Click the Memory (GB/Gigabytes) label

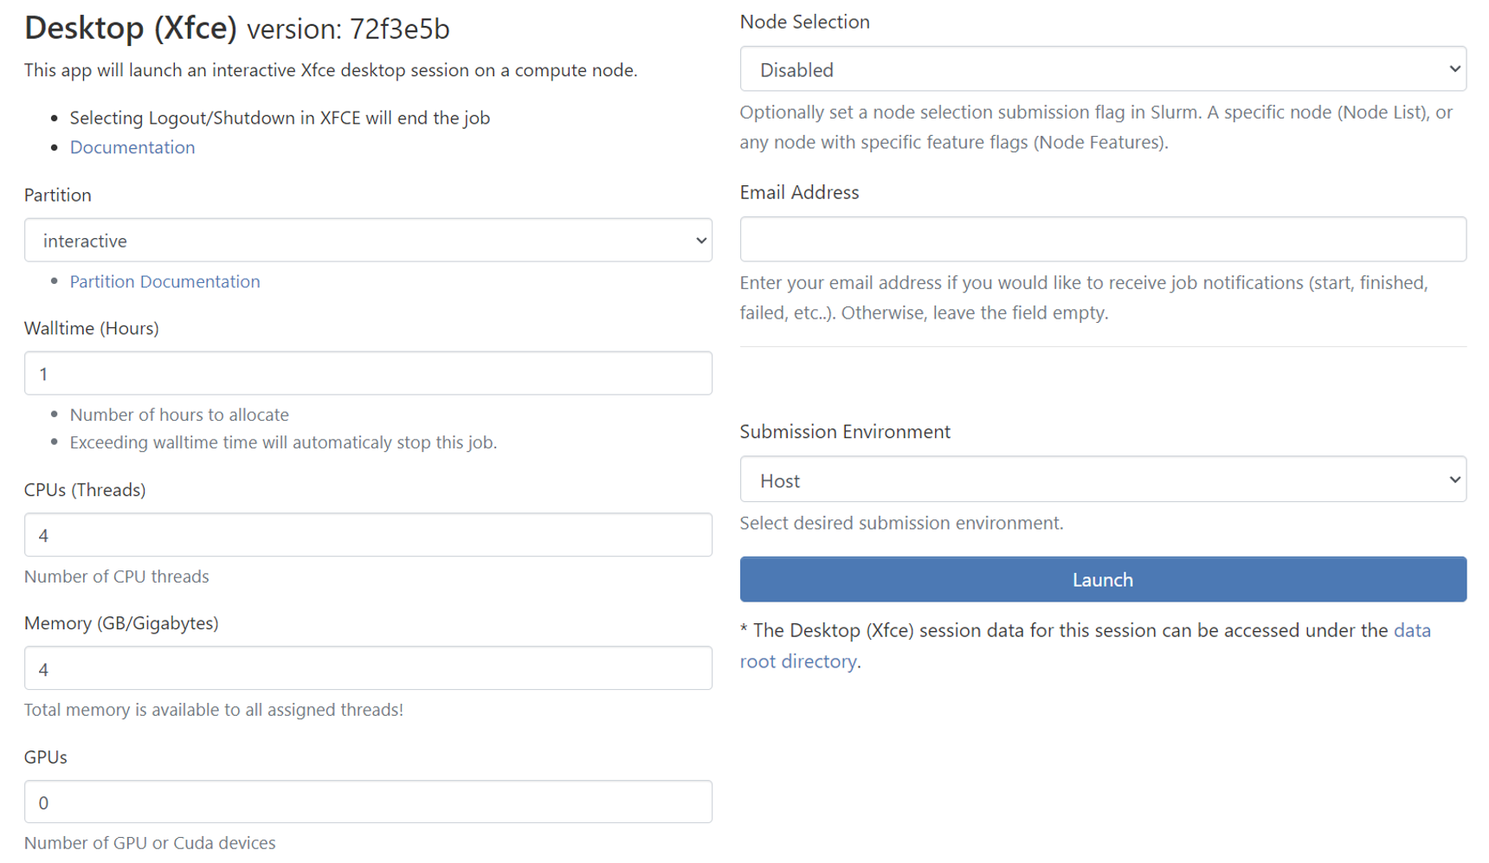(121, 623)
